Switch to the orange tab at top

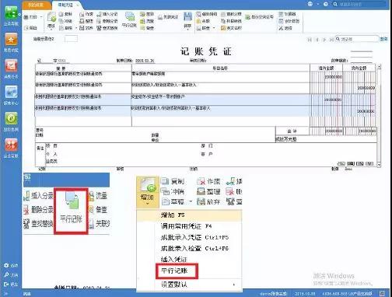click(x=37, y=5)
